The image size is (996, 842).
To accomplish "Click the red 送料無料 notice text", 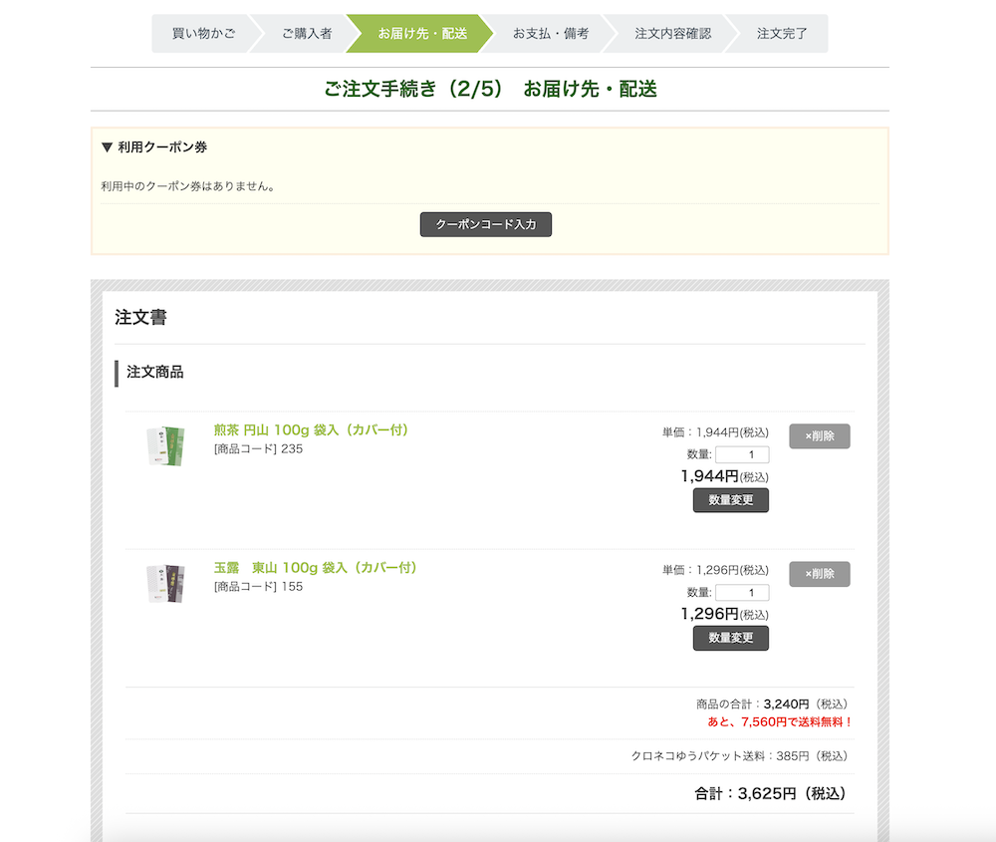I will [x=780, y=721].
